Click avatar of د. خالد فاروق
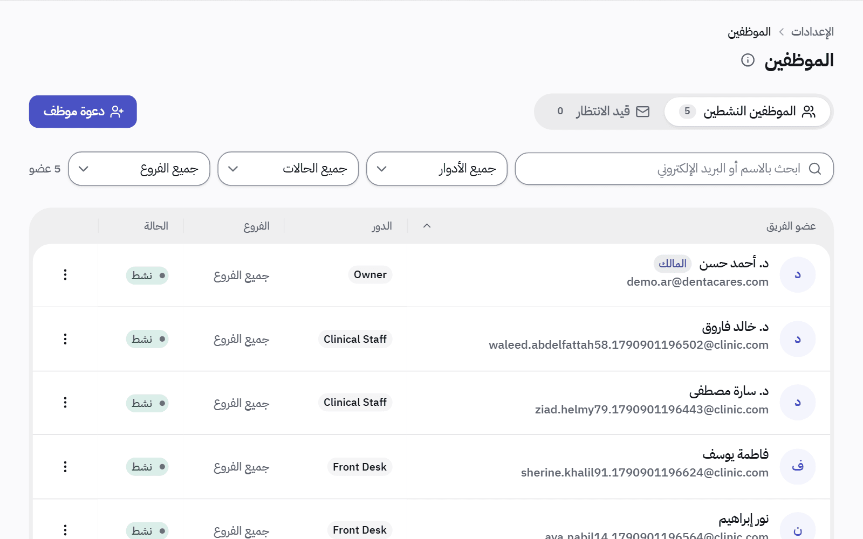 coord(797,339)
